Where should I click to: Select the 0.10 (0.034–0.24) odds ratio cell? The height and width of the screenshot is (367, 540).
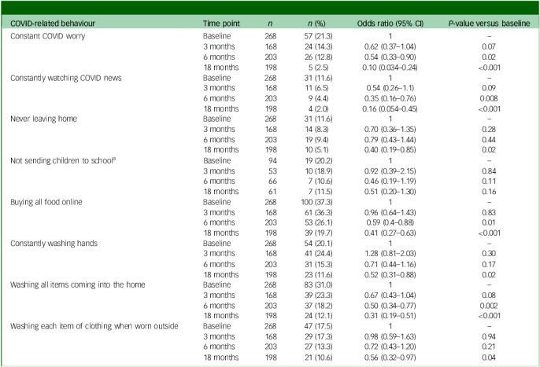pos(390,68)
